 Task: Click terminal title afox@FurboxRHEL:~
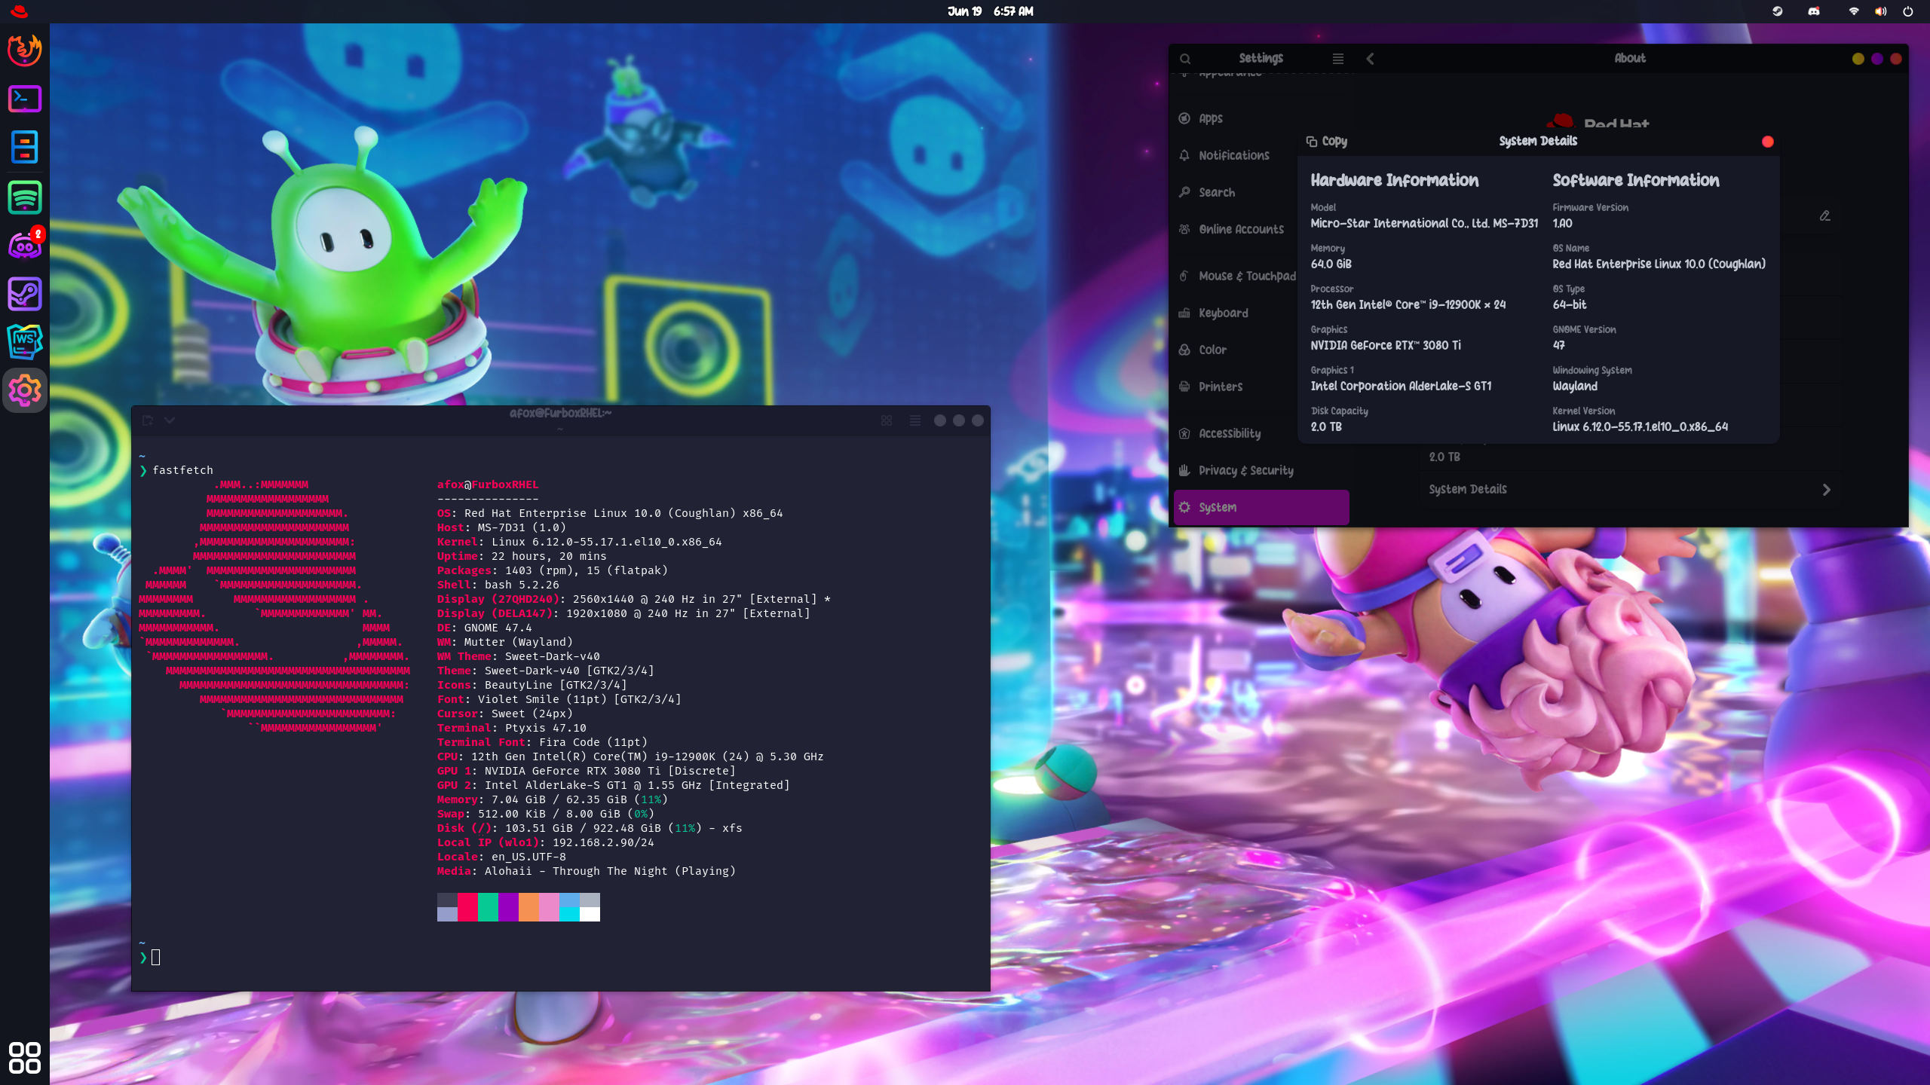(x=560, y=413)
